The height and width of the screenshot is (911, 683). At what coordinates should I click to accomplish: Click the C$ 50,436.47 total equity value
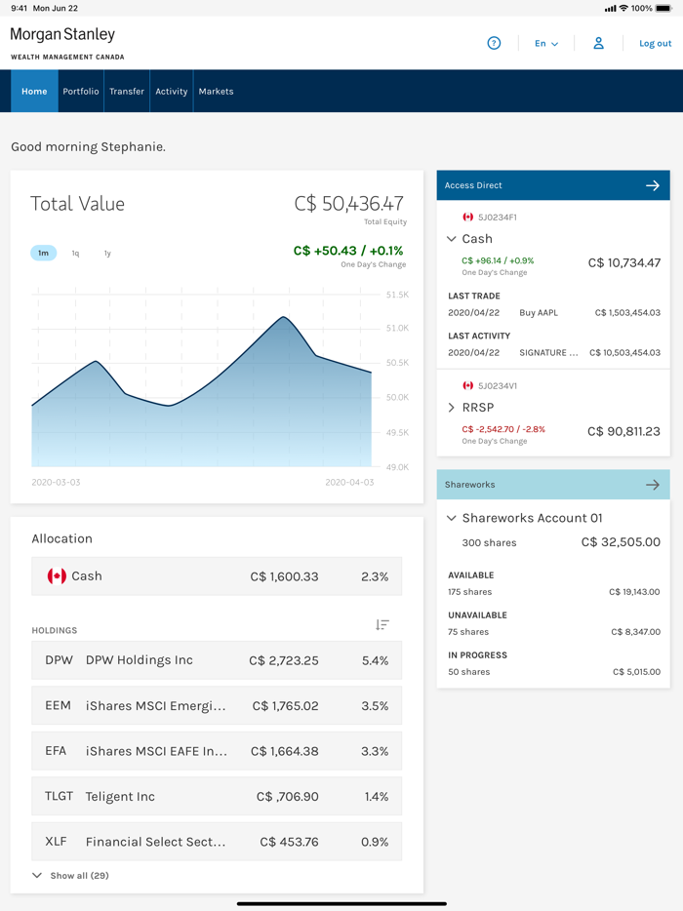(348, 203)
